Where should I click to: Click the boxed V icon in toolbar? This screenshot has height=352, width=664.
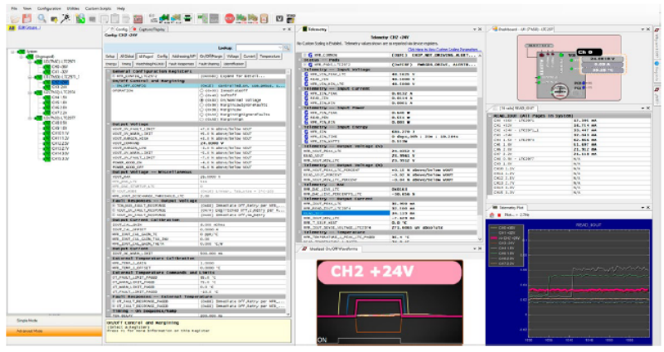pyautogui.click(x=279, y=18)
